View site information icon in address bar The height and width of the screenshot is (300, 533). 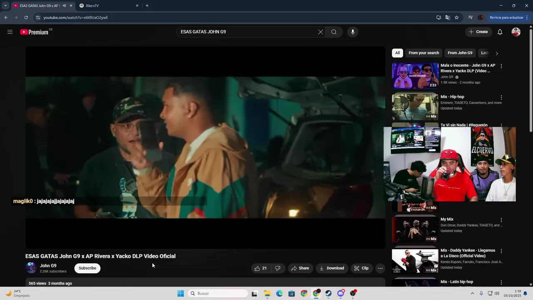[38, 17]
